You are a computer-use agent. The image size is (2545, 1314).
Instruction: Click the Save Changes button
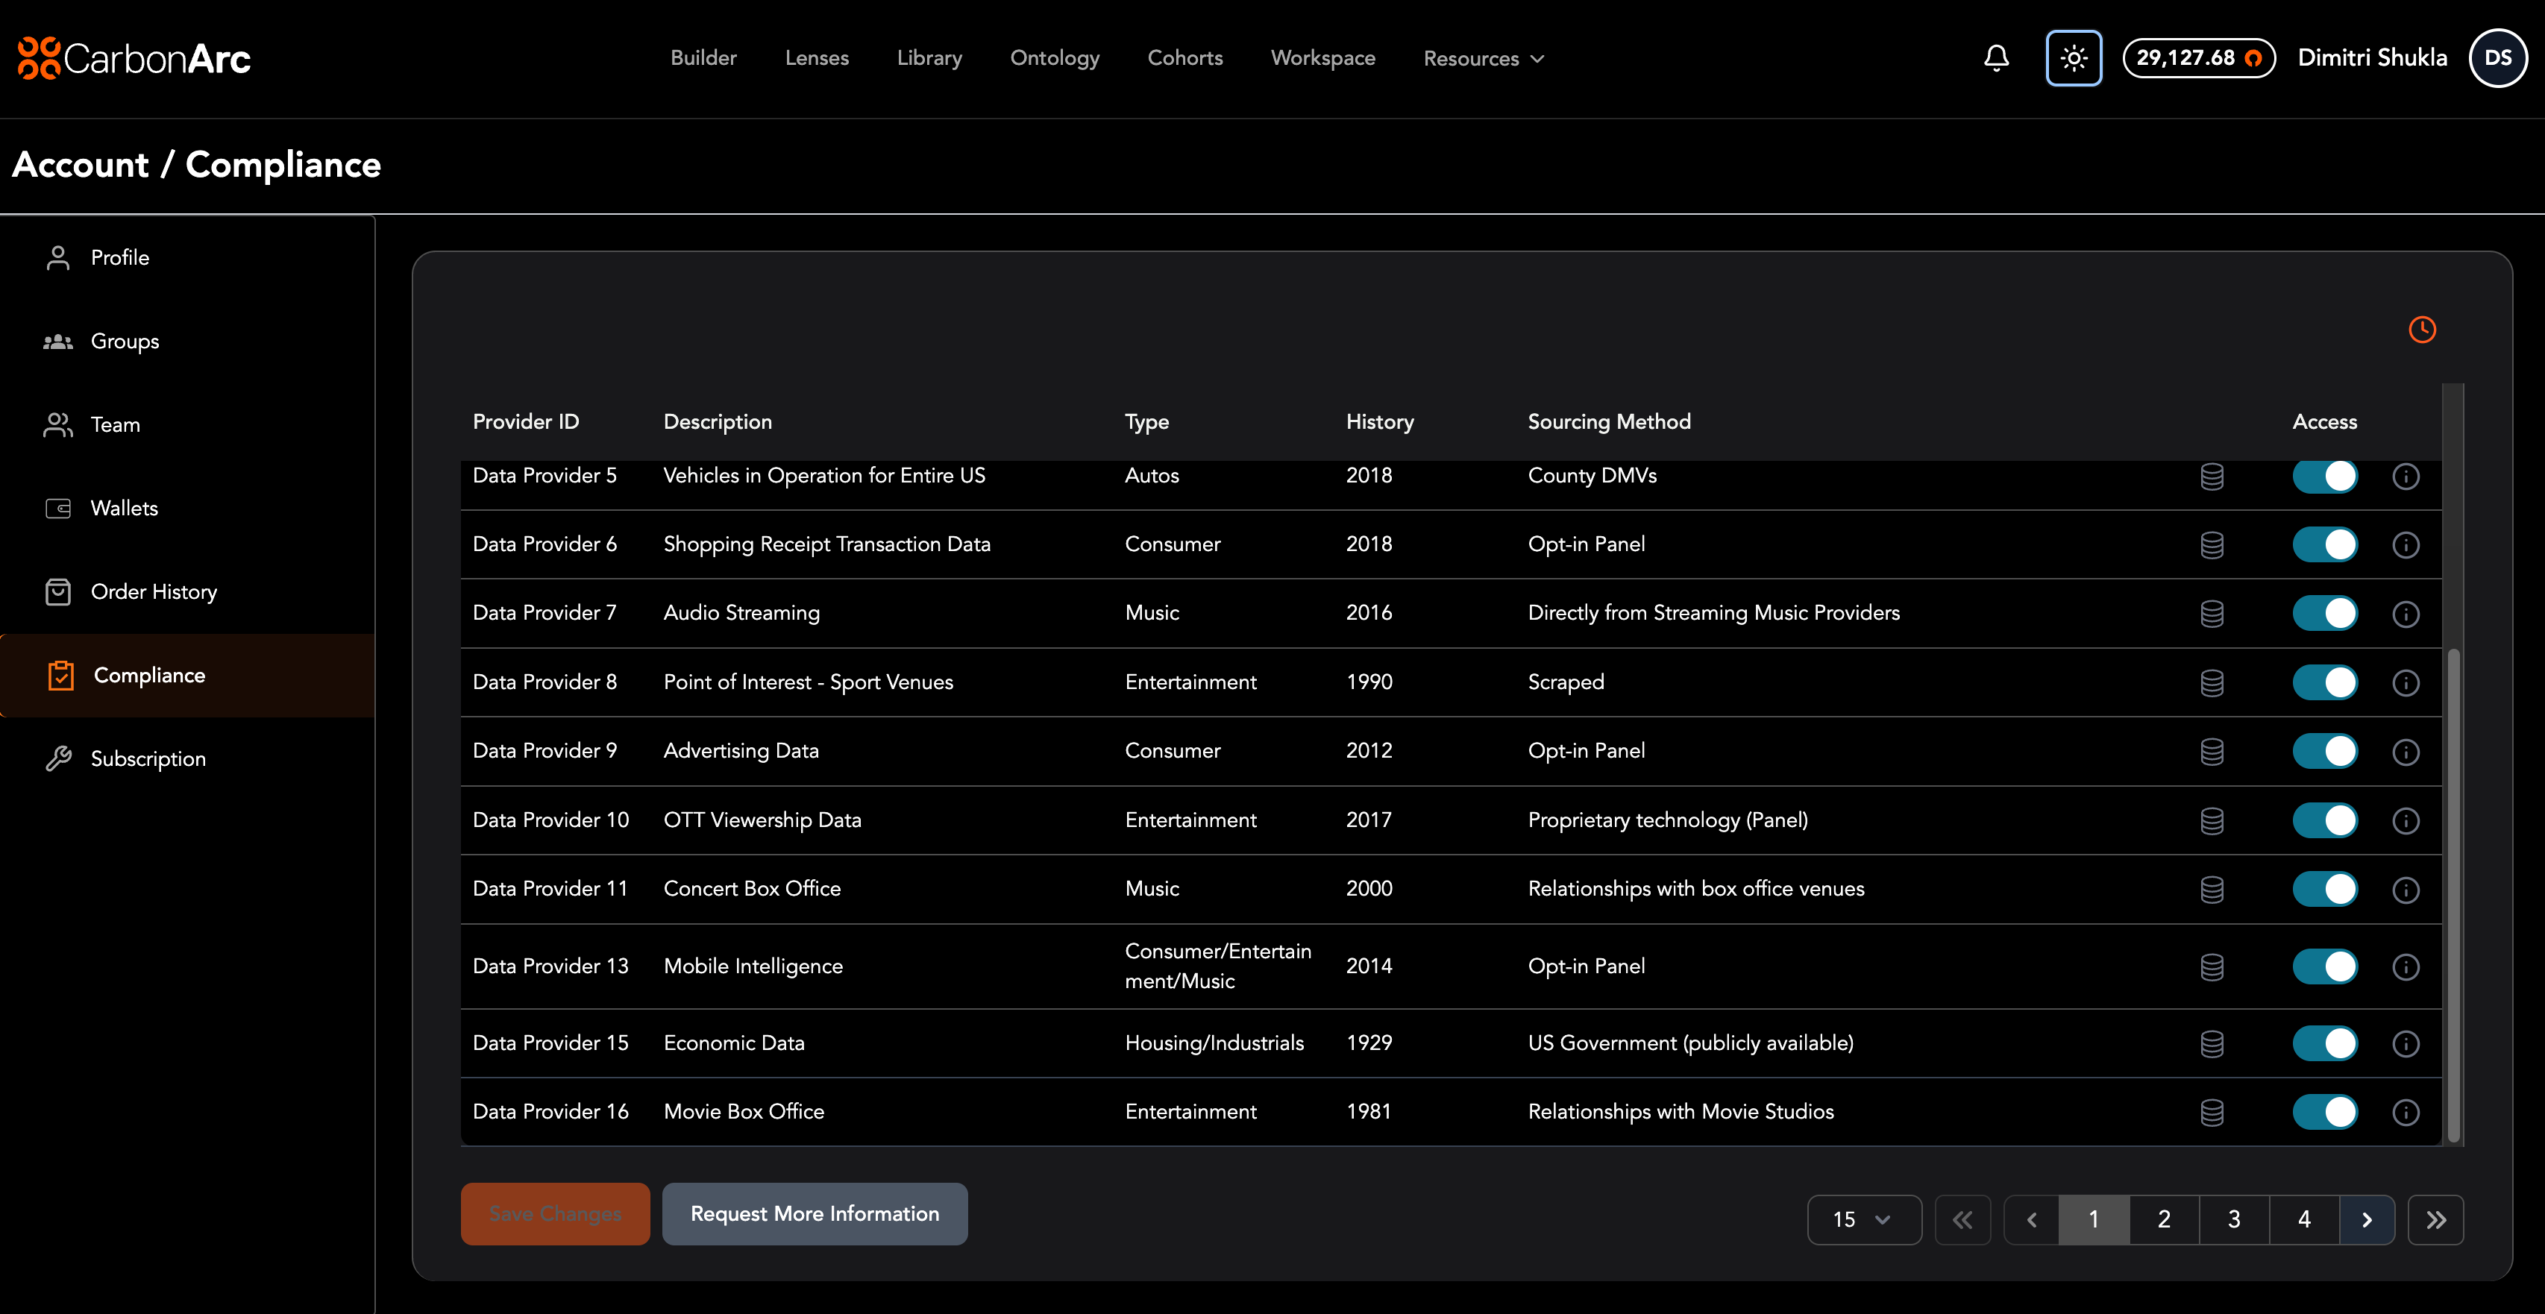coord(554,1213)
